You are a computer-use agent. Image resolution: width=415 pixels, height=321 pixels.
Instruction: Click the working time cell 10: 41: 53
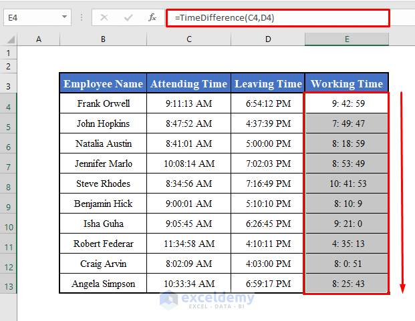point(347,184)
